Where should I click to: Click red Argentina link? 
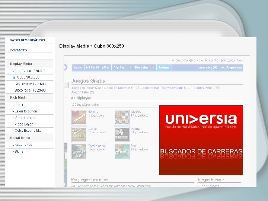click(x=231, y=67)
